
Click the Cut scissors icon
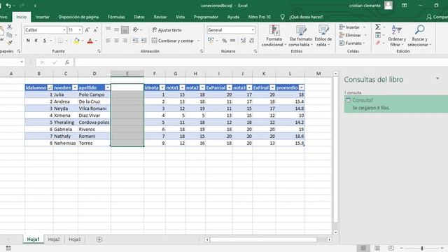(9, 27)
